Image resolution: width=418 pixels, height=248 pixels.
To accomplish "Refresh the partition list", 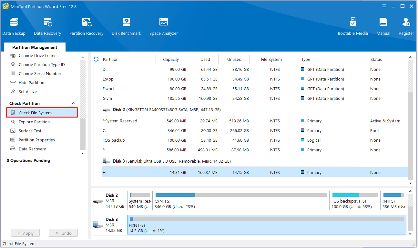I will (96, 59).
